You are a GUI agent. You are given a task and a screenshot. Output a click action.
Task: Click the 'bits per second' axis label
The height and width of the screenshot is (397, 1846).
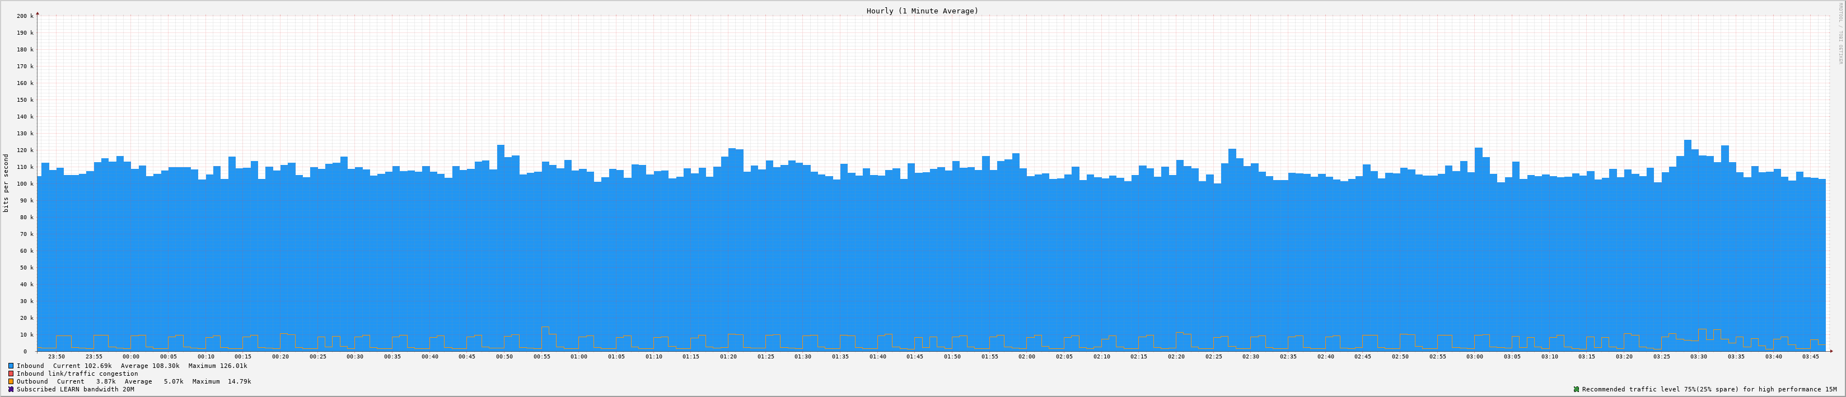point(7,183)
